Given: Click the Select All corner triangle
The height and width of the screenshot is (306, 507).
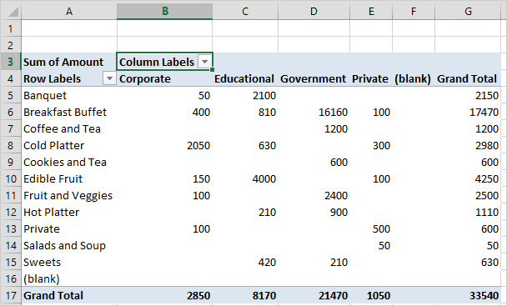Looking at the screenshot, I should [x=13, y=13].
